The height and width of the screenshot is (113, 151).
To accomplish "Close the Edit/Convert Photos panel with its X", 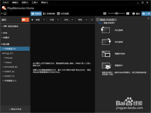I will 148,18.
